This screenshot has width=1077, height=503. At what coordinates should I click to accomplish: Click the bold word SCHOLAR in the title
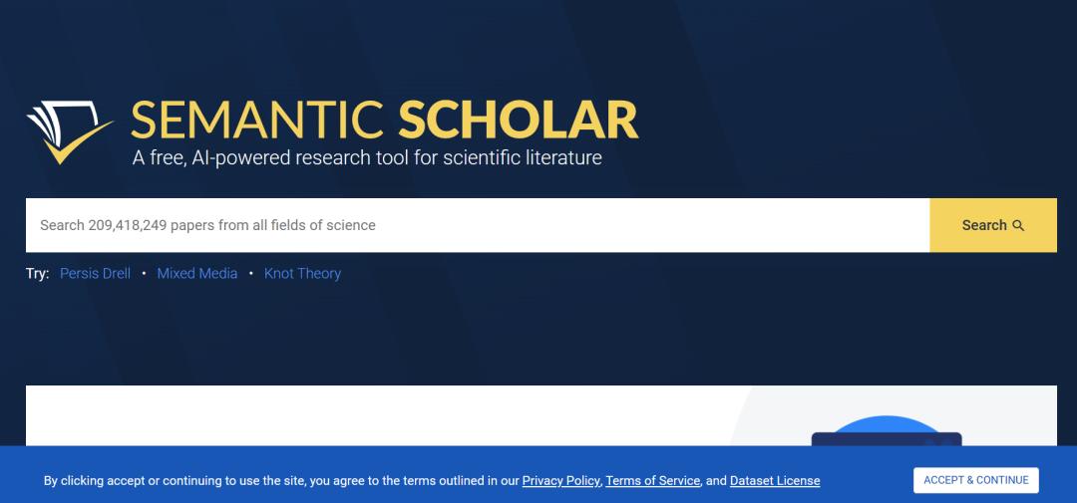(518, 121)
